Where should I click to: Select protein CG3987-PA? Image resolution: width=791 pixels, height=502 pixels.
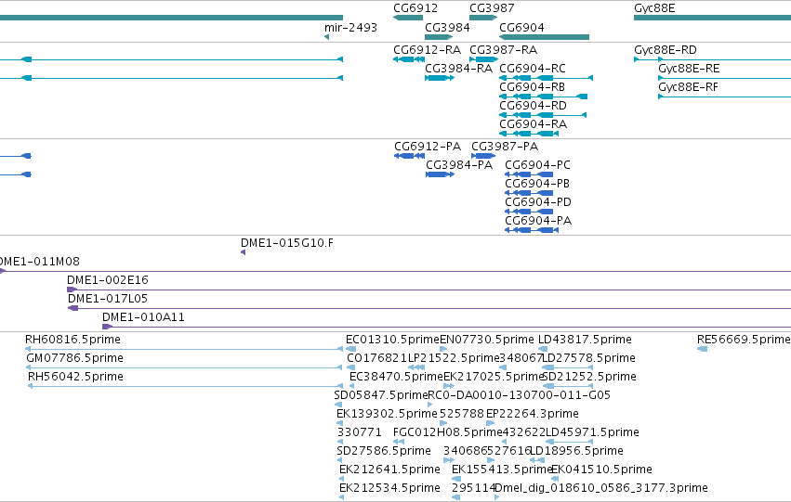483,156
